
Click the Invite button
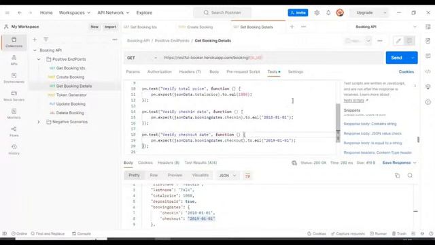[x=298, y=12]
